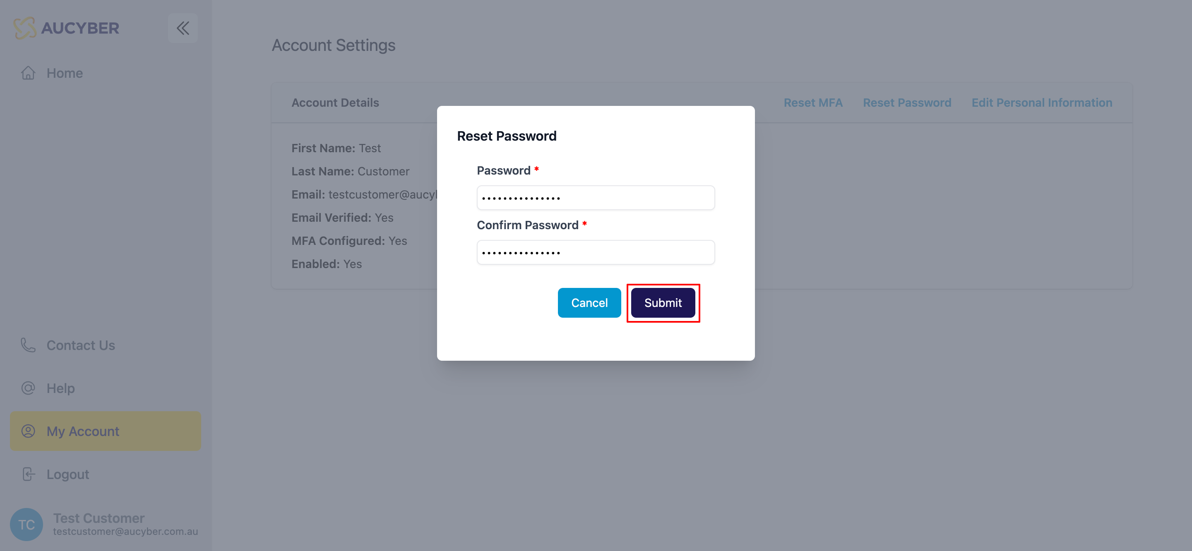The image size is (1192, 551).
Task: Select Edit Personal Information
Action: click(x=1042, y=102)
